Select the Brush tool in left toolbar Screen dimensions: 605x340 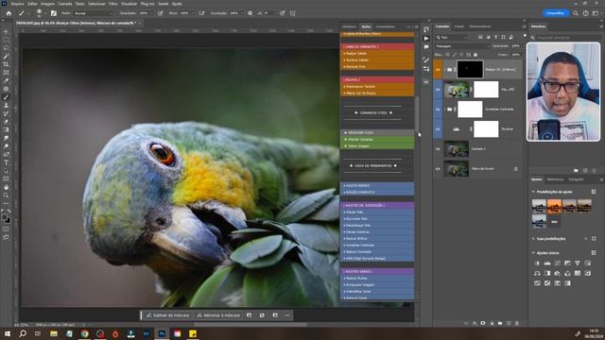(x=6, y=97)
